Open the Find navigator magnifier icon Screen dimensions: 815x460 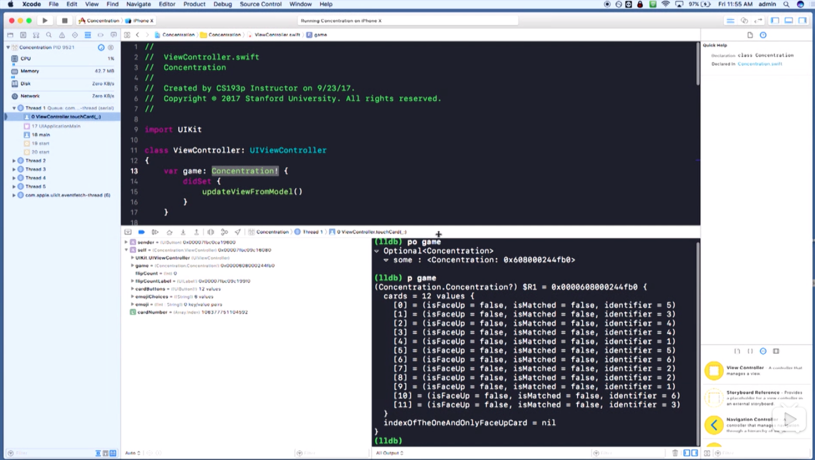[x=49, y=35]
